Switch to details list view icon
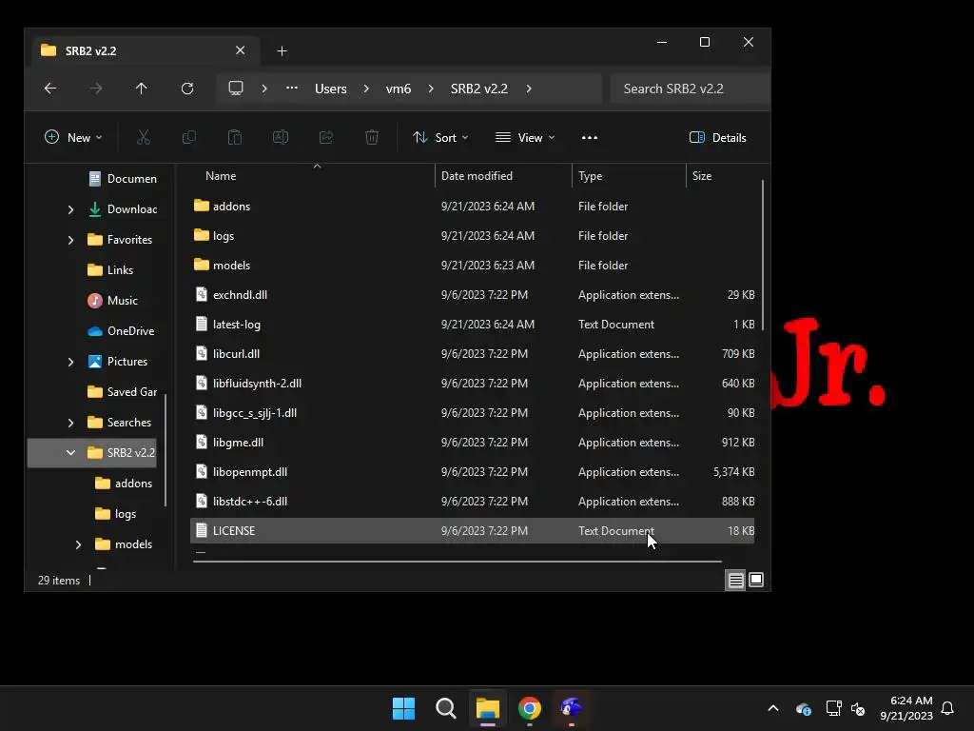 (735, 580)
